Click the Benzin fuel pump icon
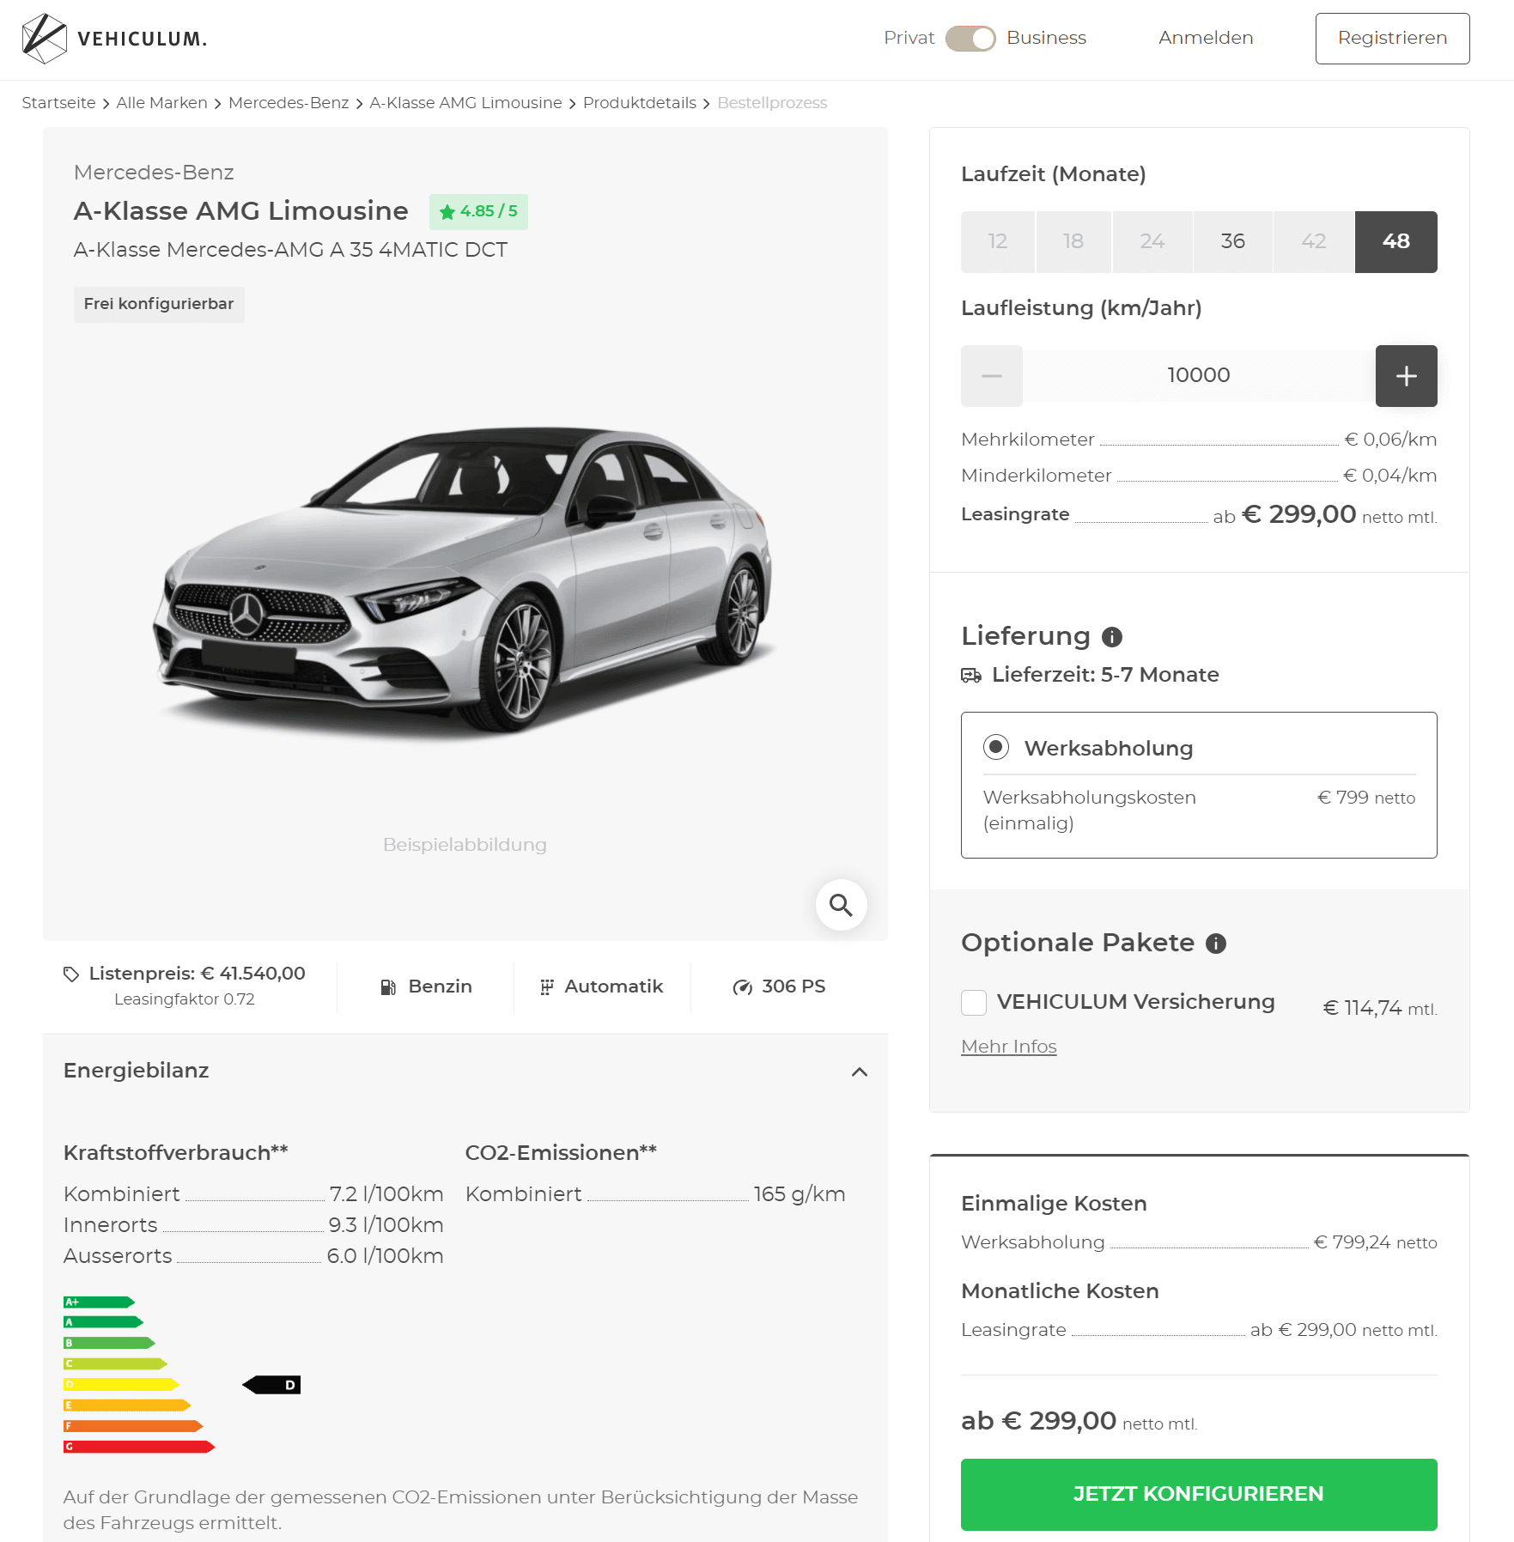 [x=388, y=987]
